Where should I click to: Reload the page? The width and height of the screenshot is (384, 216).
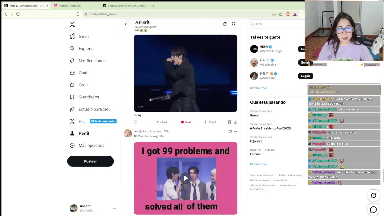coord(18,14)
